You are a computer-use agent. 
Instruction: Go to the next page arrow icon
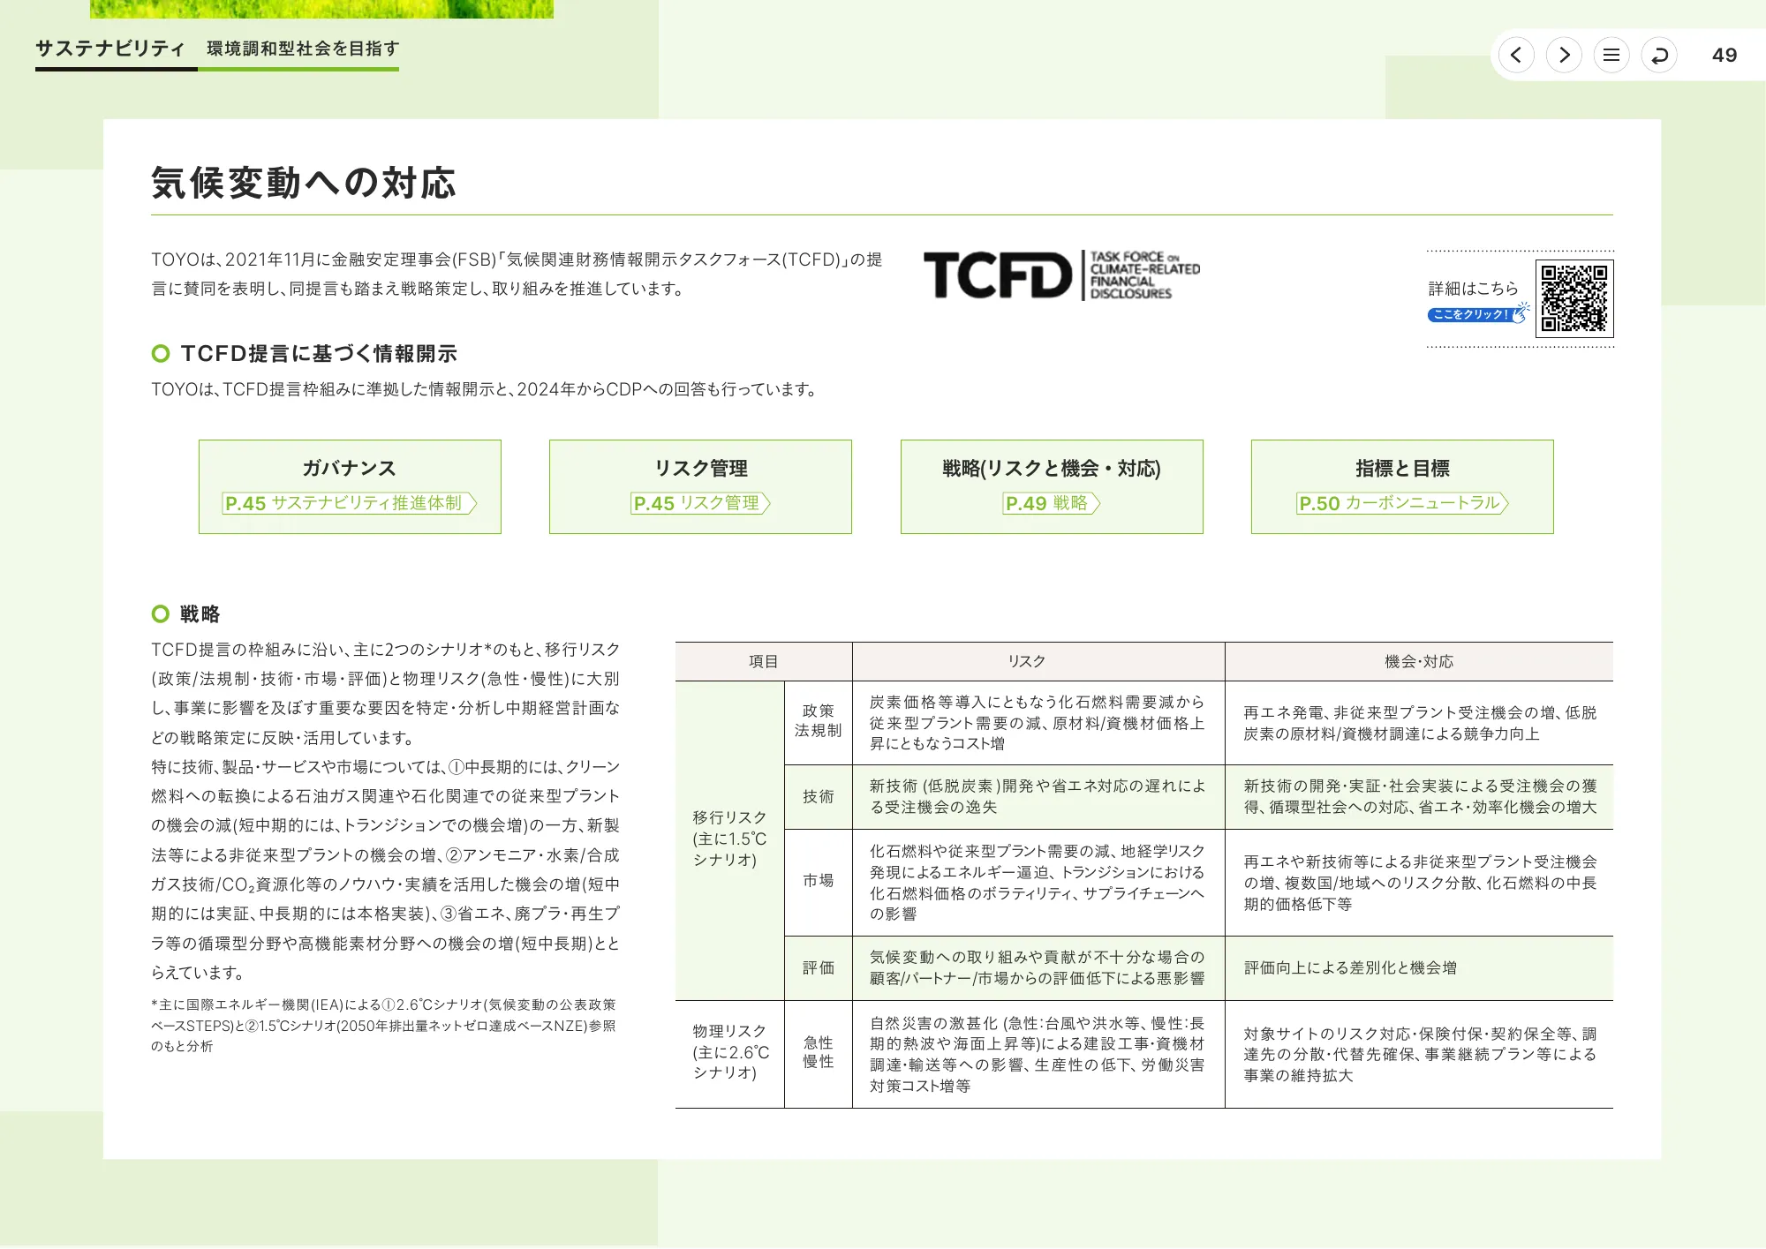(x=1564, y=55)
